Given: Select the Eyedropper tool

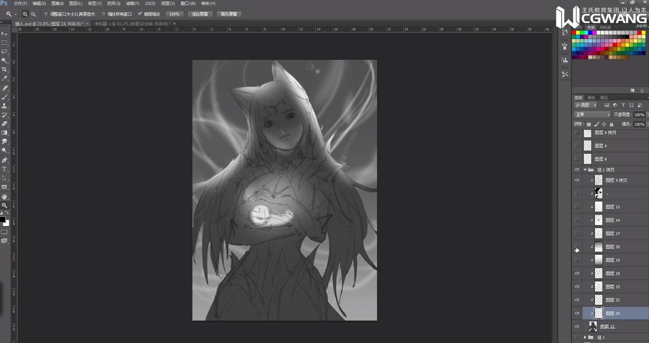Looking at the screenshot, I should pos(4,78).
